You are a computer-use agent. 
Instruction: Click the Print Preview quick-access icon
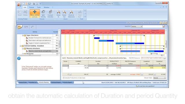click(37, 4)
